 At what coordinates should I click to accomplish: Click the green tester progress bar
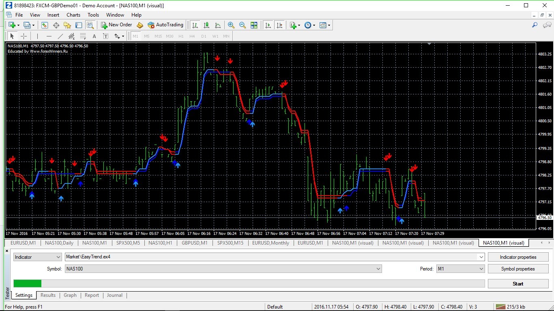point(28,283)
